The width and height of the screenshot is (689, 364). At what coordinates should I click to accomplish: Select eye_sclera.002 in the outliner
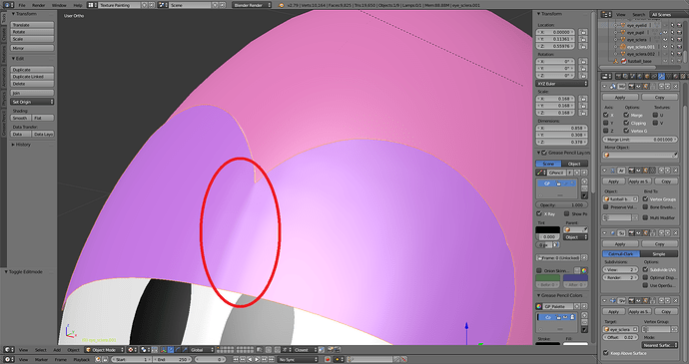pyautogui.click(x=641, y=54)
